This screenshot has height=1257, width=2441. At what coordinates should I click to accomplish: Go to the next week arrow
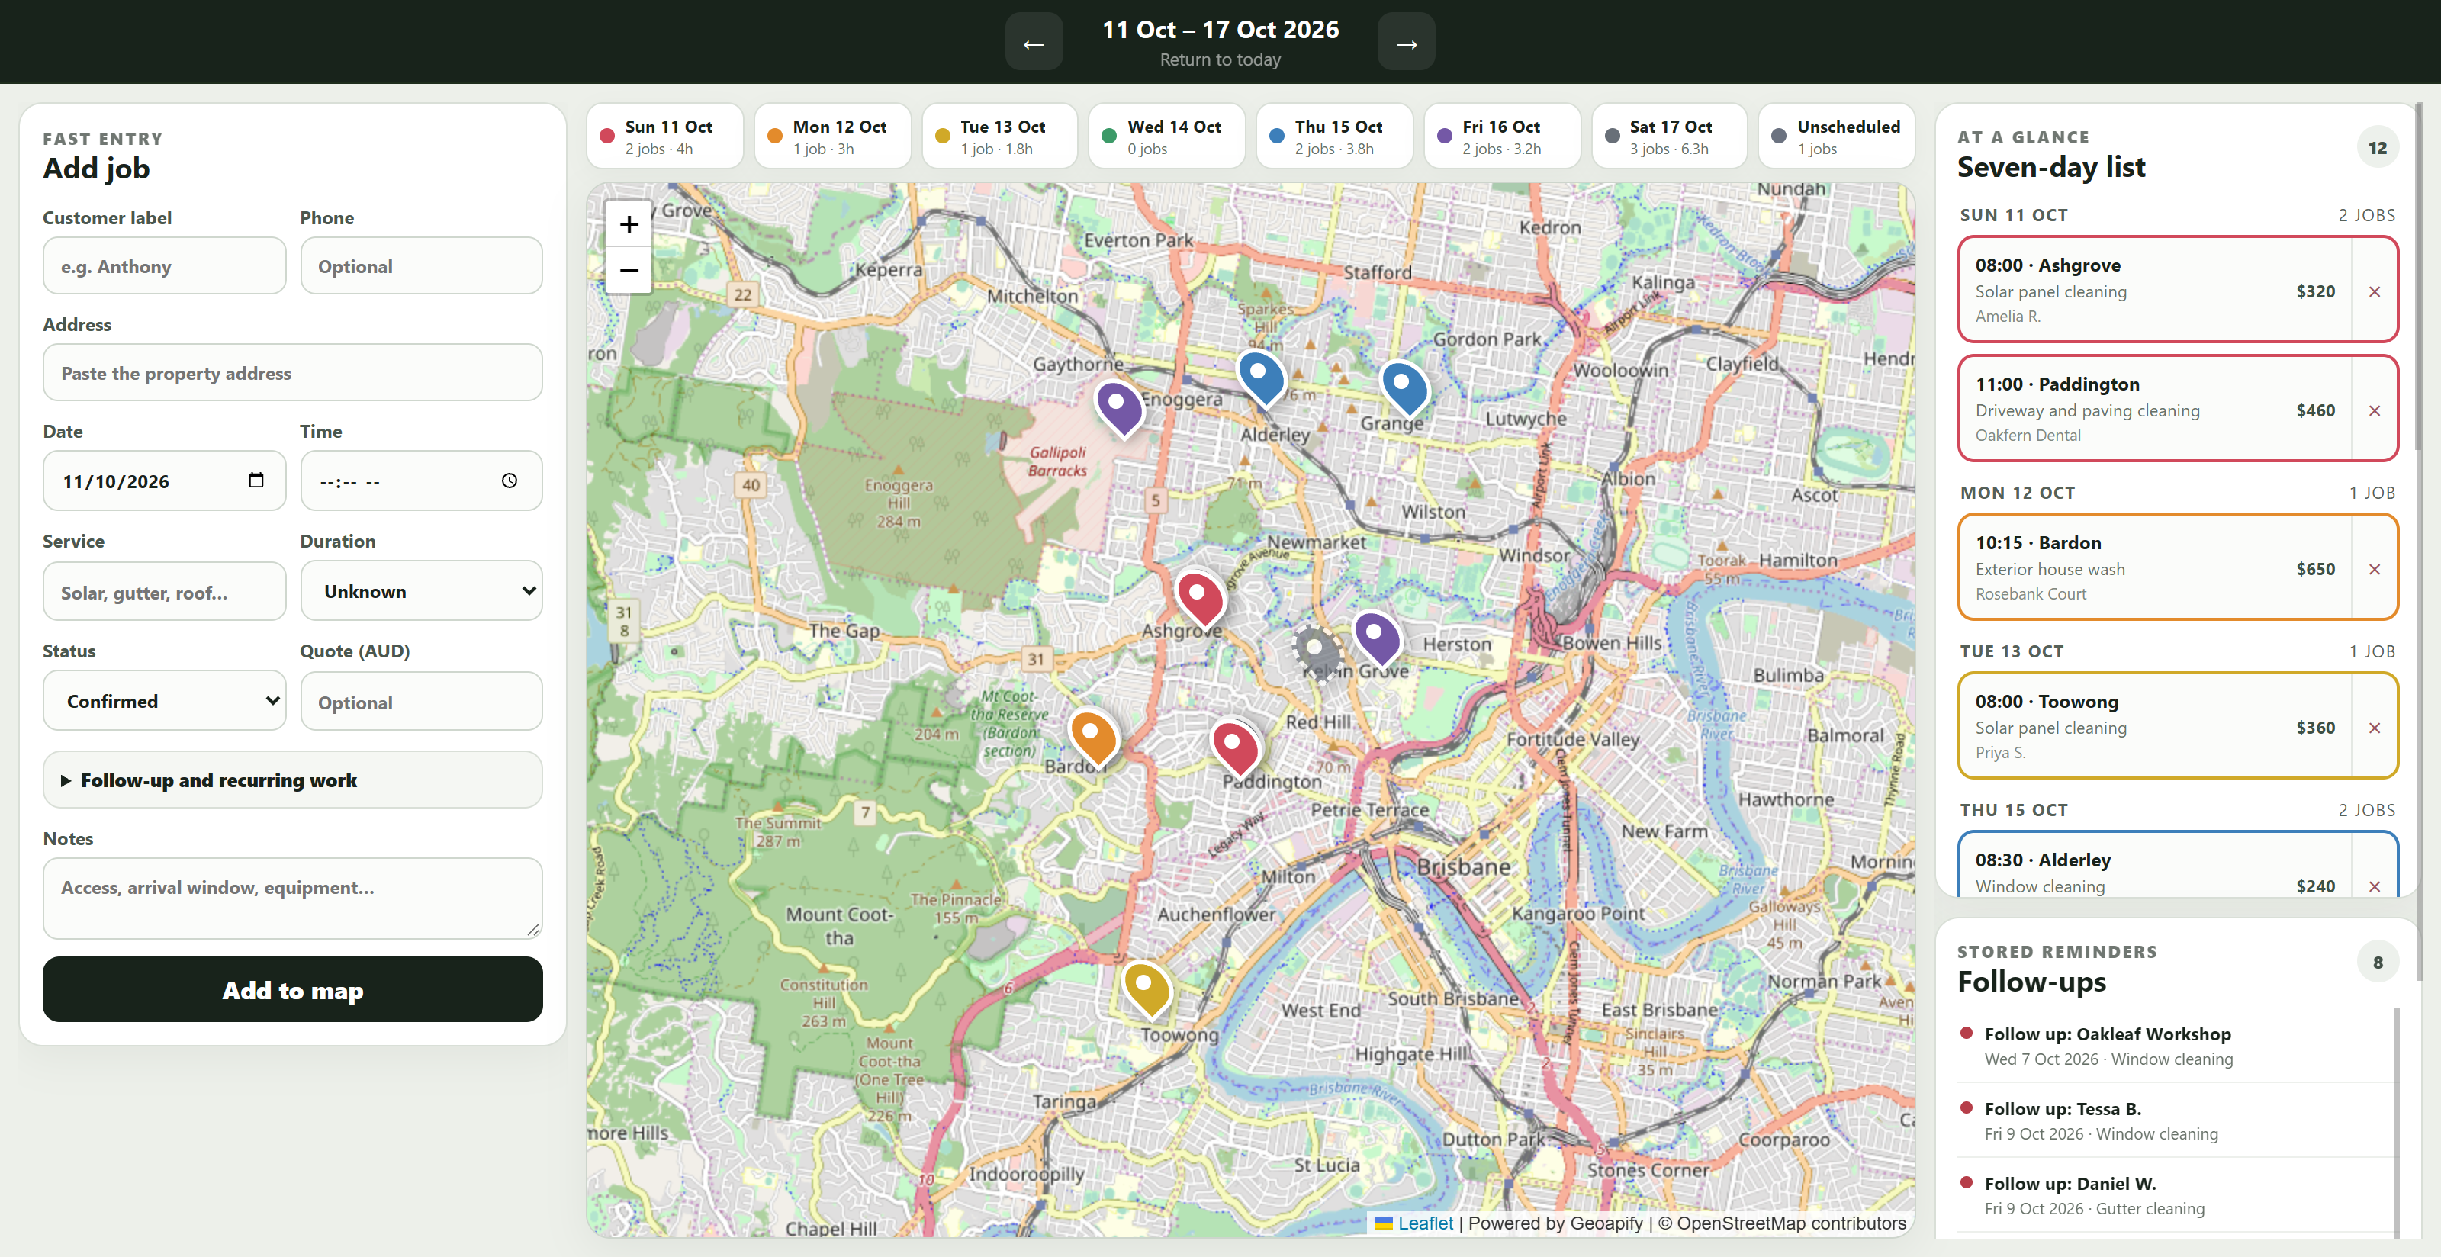[1406, 43]
